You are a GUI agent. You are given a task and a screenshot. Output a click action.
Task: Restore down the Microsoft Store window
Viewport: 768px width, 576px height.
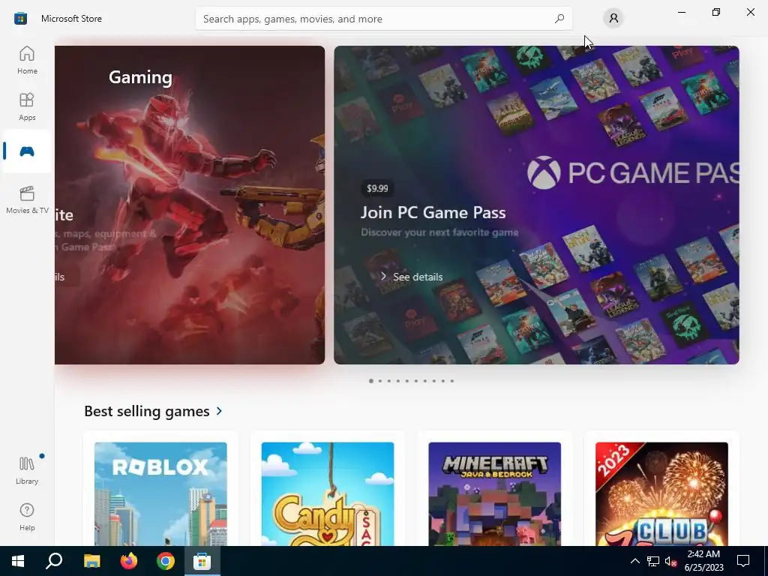[716, 12]
